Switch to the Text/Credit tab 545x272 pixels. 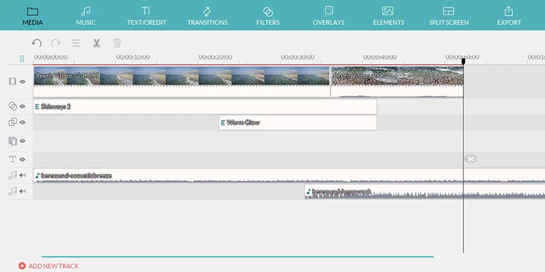[x=146, y=16]
